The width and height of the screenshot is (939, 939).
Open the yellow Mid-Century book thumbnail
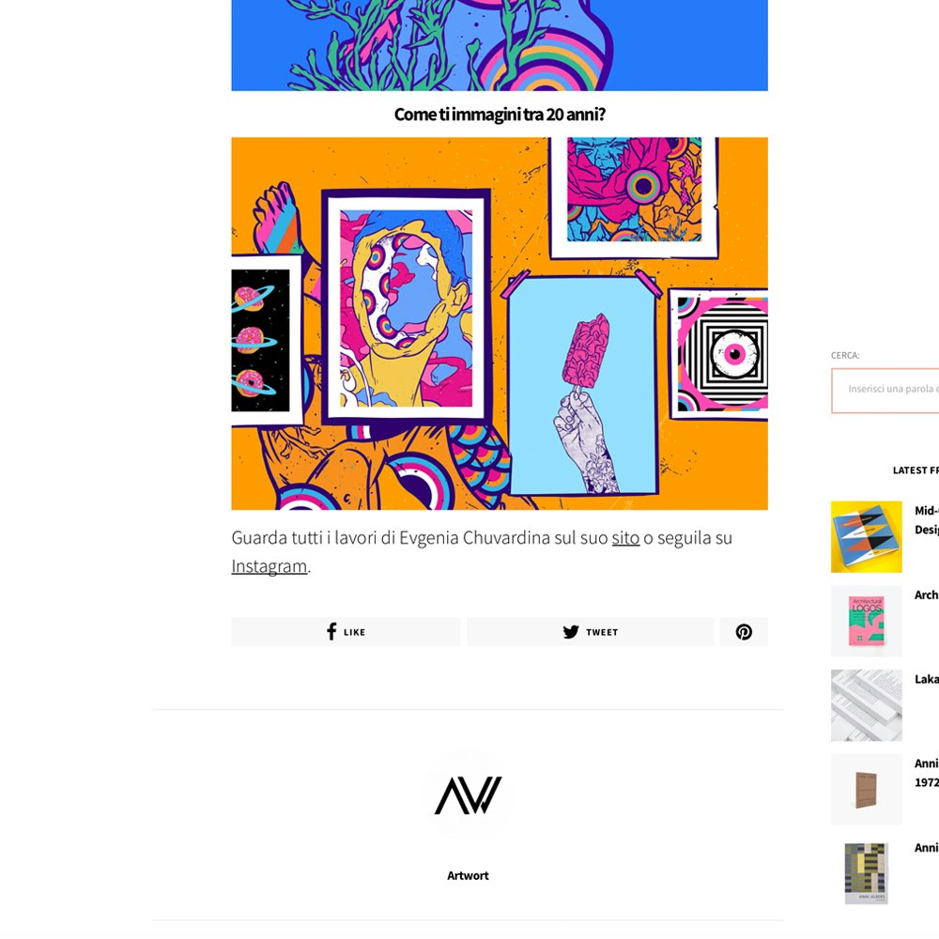[866, 536]
